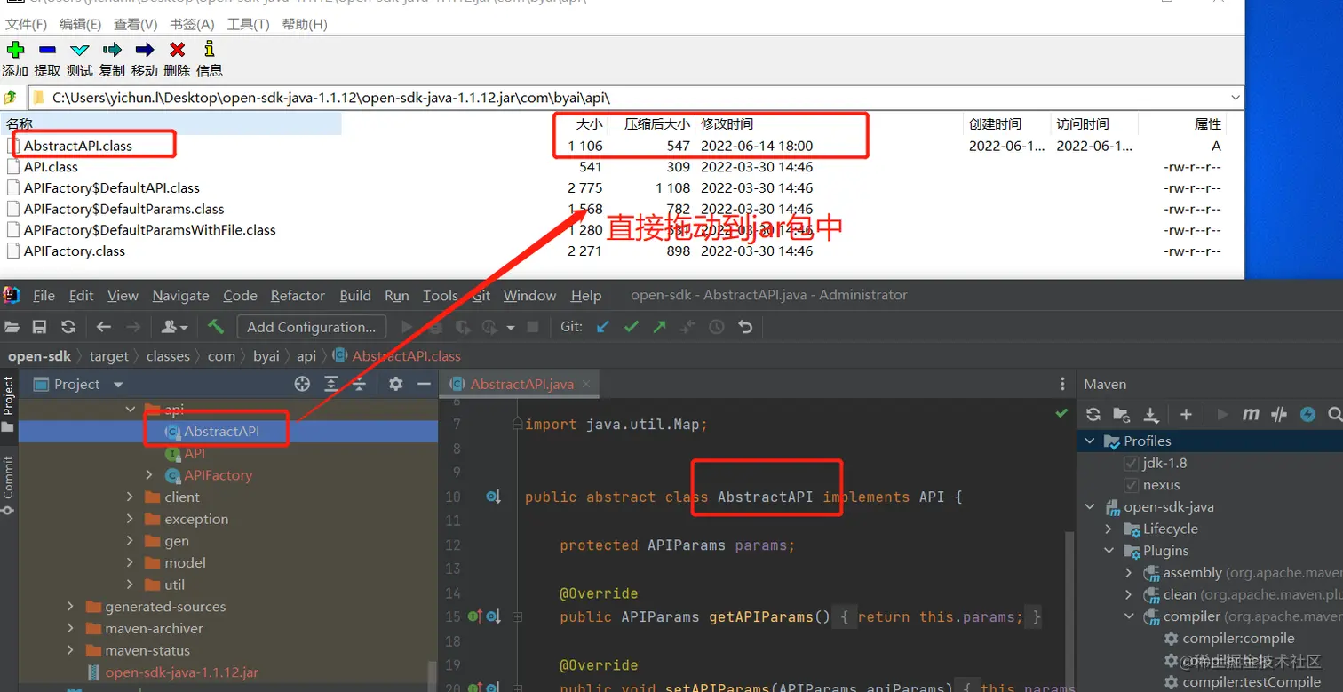The height and width of the screenshot is (692, 1343).
Task: Build the project with the hammer icon
Action: click(x=215, y=327)
